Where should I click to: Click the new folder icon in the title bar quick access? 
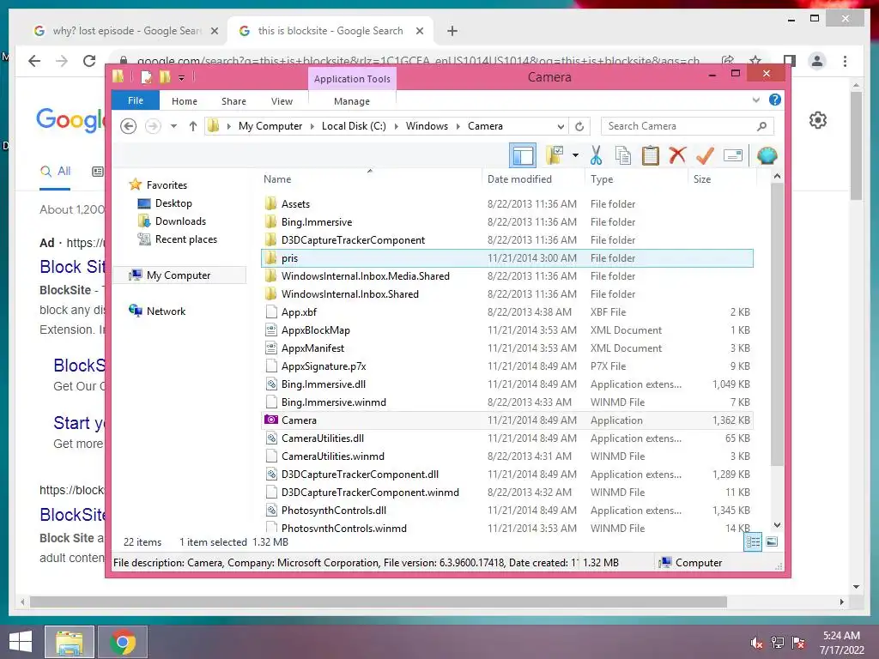[x=165, y=76]
